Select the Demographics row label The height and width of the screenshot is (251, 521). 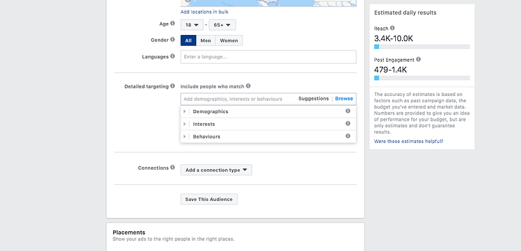click(211, 112)
